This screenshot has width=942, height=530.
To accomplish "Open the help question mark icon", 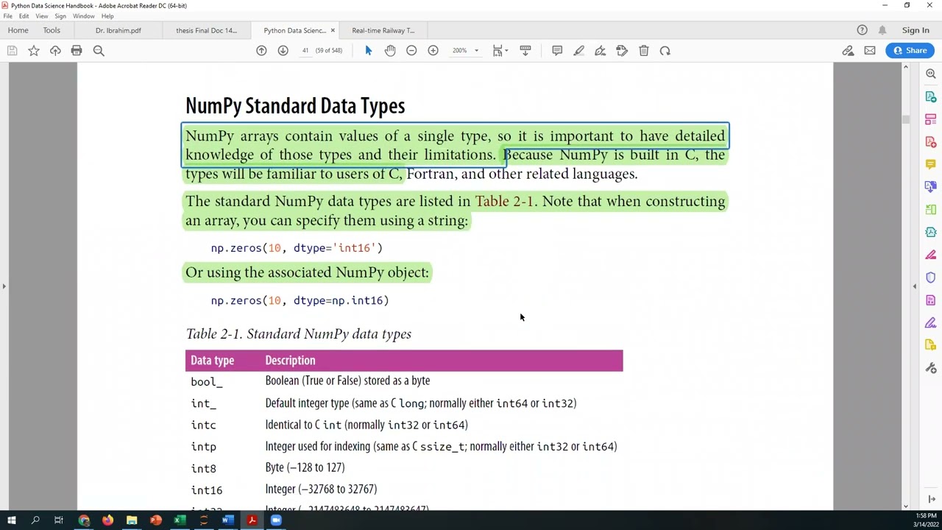I will point(863,30).
